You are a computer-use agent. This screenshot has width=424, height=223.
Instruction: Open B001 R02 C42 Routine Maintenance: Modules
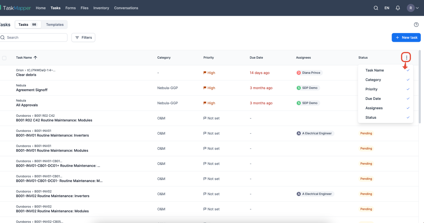point(54,120)
